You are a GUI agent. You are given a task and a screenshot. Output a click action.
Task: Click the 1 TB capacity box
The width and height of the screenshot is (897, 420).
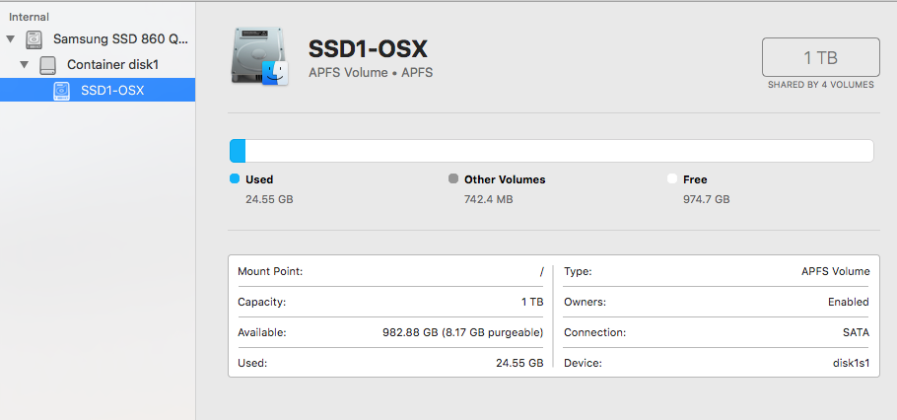coord(821,57)
